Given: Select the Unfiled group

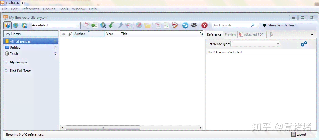Looking at the screenshot, I should coord(31,47).
